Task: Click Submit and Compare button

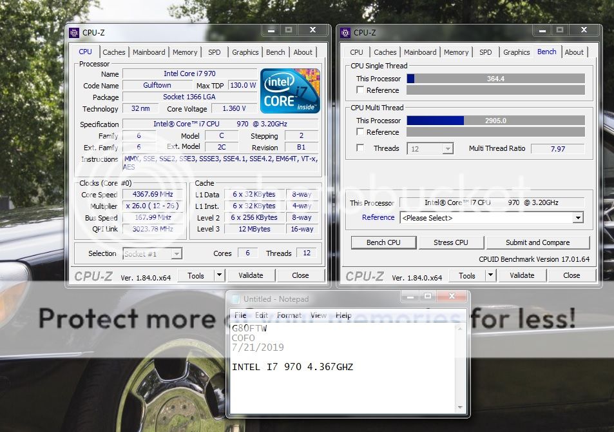Action: click(537, 242)
